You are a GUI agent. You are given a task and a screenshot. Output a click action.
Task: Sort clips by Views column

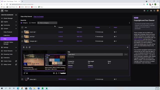[x=115, y=27]
